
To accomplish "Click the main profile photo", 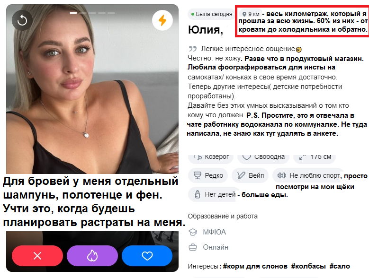I will click(92, 89).
